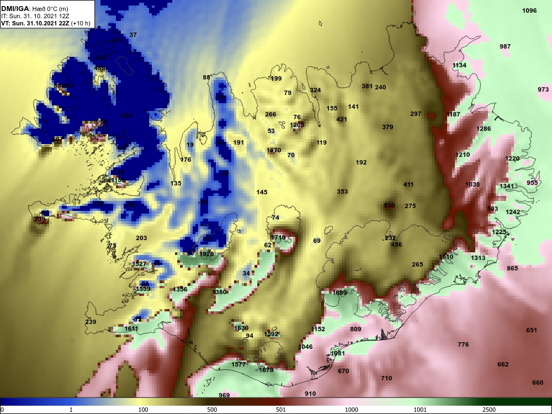
Task: Click the map value '1527'
Action: point(139,264)
